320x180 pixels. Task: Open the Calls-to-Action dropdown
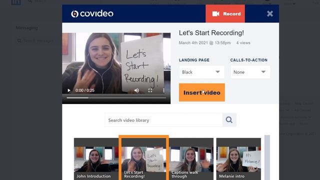point(250,72)
